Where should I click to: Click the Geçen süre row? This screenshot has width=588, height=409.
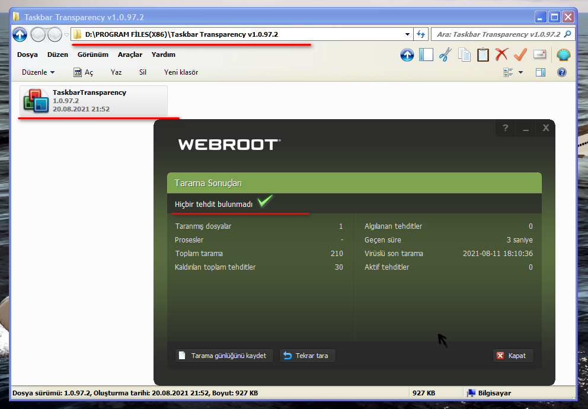(x=449, y=239)
